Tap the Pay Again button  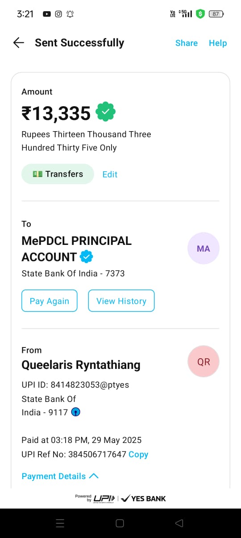(50, 301)
